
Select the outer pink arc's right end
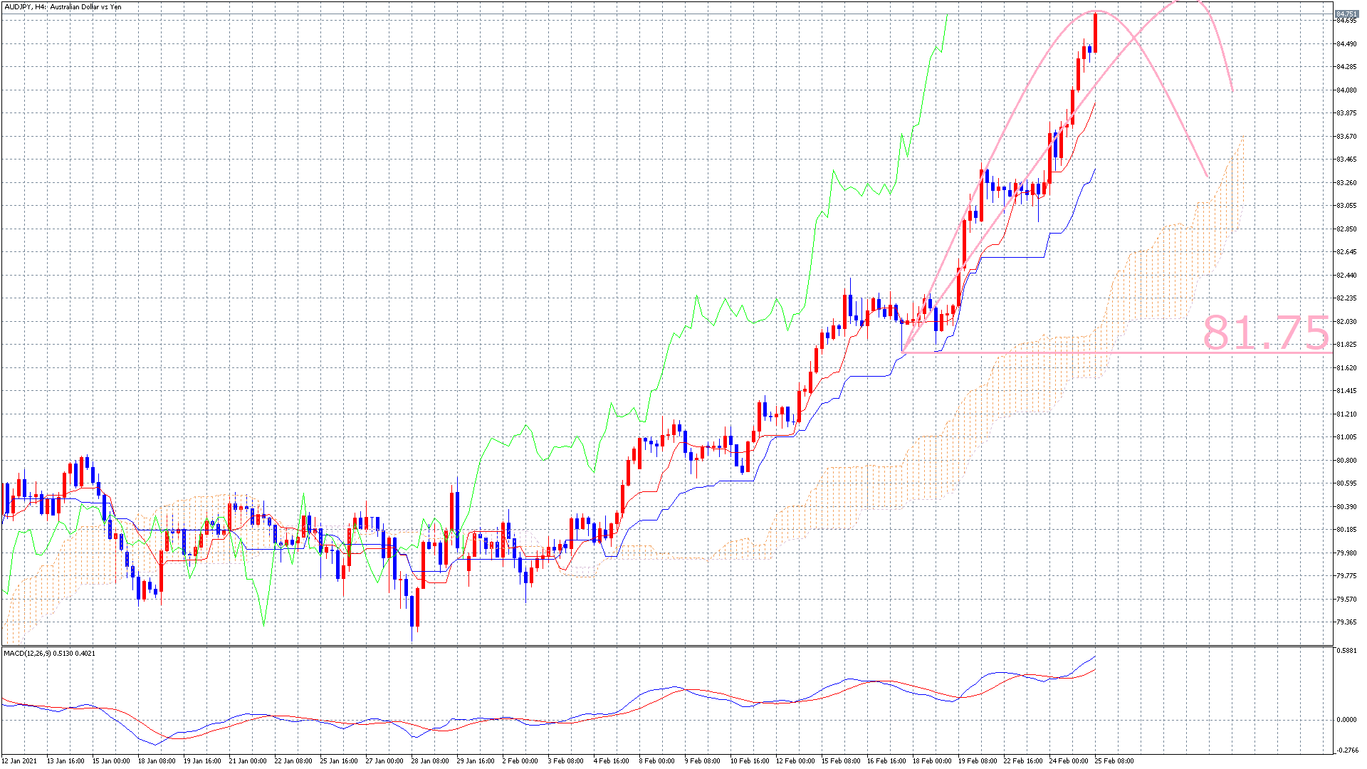click(1232, 89)
